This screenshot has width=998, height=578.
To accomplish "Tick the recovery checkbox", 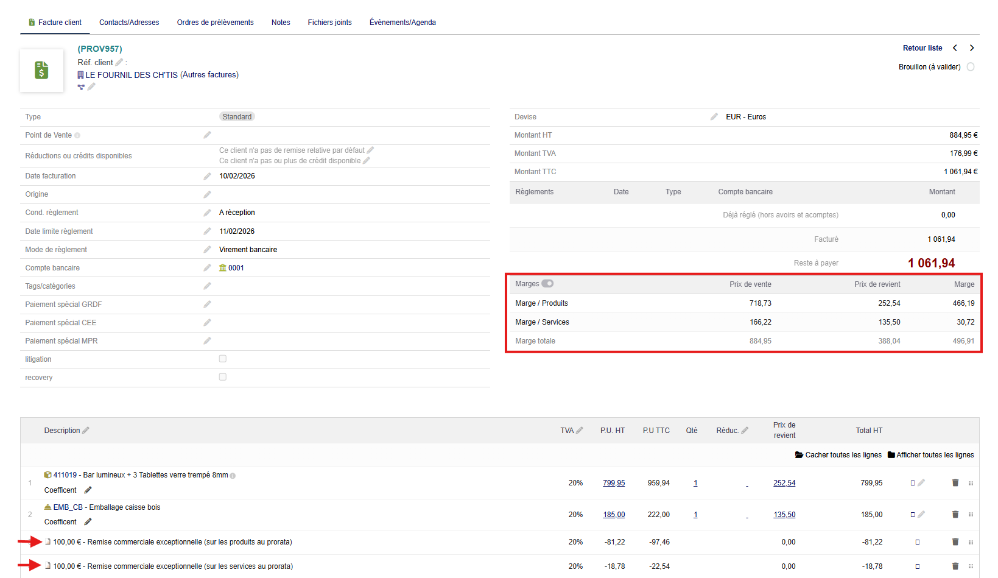I will tap(223, 377).
